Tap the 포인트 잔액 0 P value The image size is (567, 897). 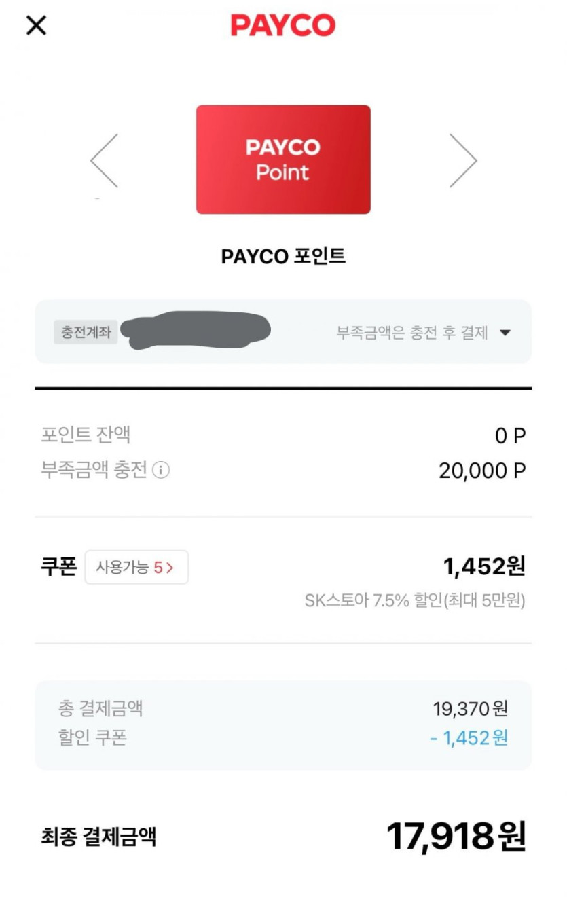point(510,436)
